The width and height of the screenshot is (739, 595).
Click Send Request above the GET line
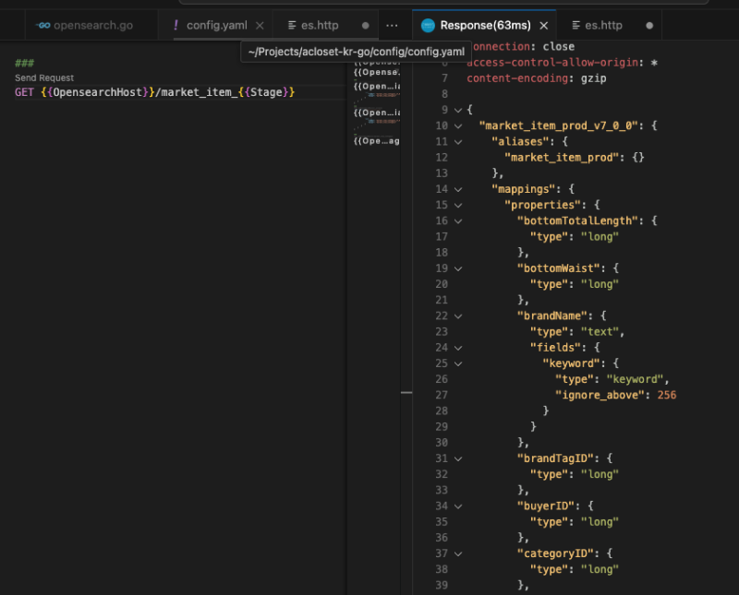pyautogui.click(x=44, y=78)
